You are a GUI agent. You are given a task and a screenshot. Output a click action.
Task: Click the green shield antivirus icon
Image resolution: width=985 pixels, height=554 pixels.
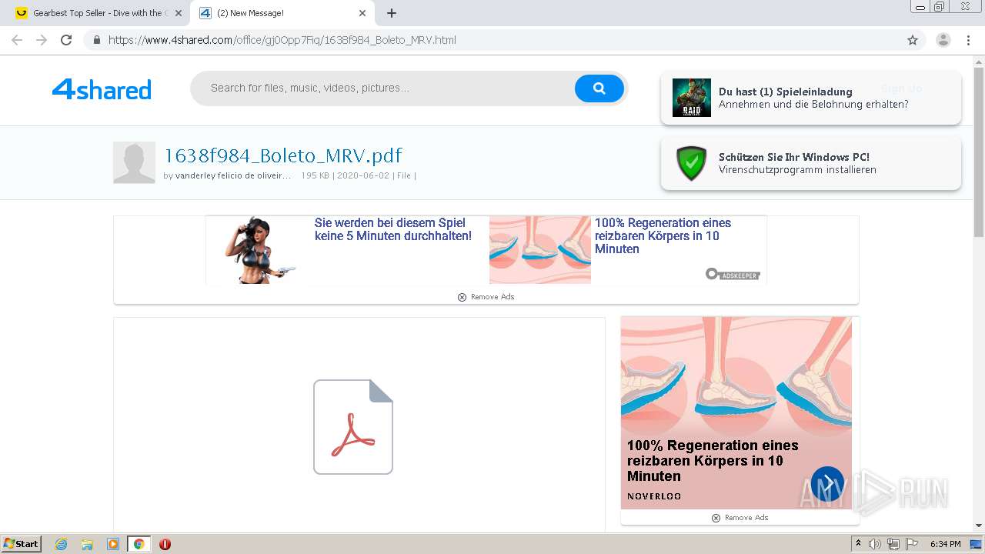click(x=691, y=163)
